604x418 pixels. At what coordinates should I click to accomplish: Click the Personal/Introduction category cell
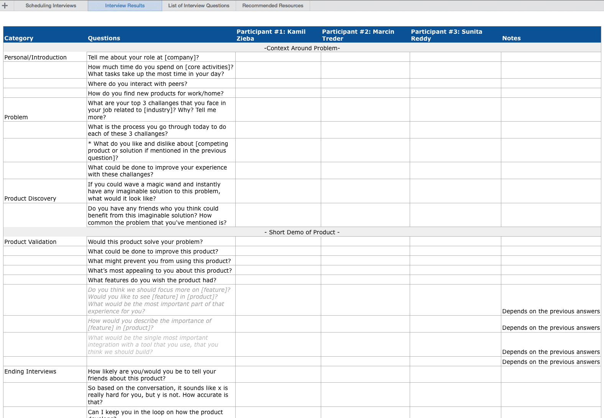45,57
